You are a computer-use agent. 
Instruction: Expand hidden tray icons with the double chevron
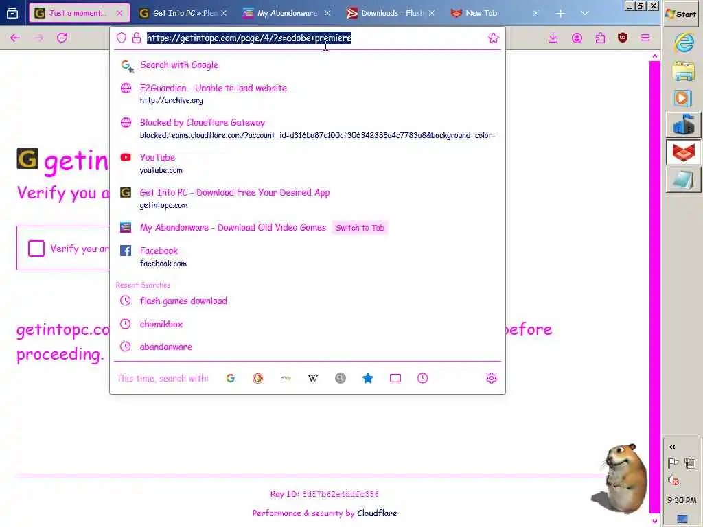click(x=671, y=447)
